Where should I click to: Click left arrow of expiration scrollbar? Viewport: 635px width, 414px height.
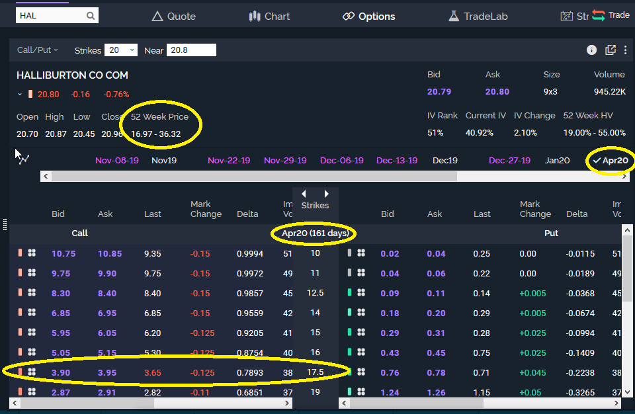pyautogui.click(x=46, y=176)
